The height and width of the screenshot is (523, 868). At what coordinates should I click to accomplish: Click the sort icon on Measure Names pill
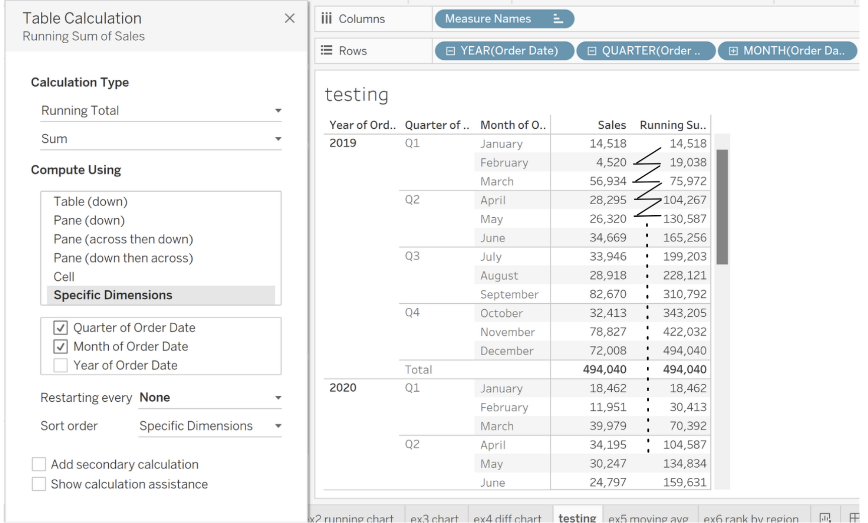[557, 19]
